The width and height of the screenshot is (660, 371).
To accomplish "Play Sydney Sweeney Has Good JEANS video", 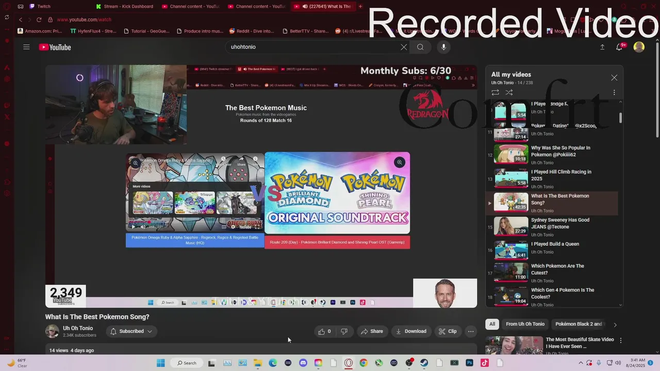I will point(552,226).
